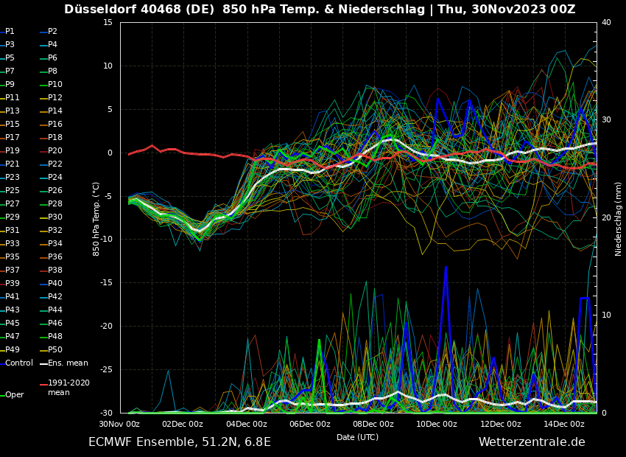The height and width of the screenshot is (457, 626).
Task: Click the Oper legend entry
Action: tap(15, 395)
